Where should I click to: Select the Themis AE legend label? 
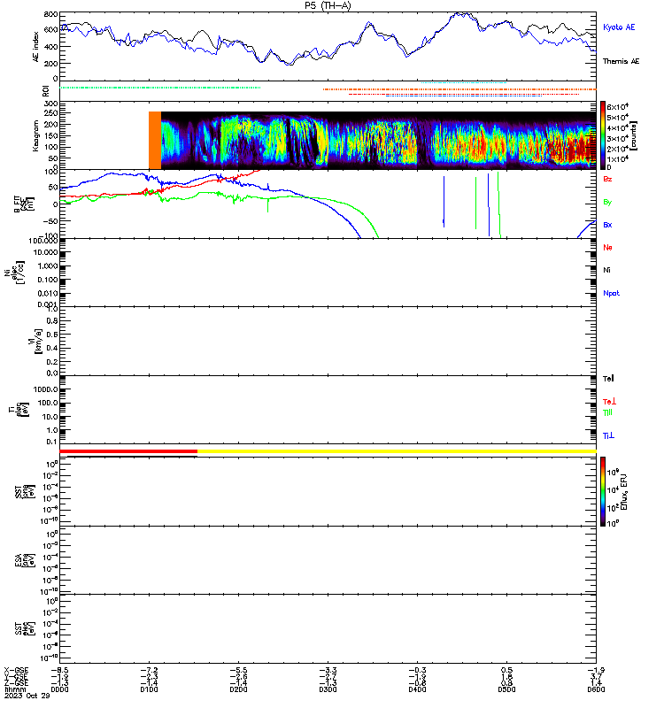tap(622, 61)
